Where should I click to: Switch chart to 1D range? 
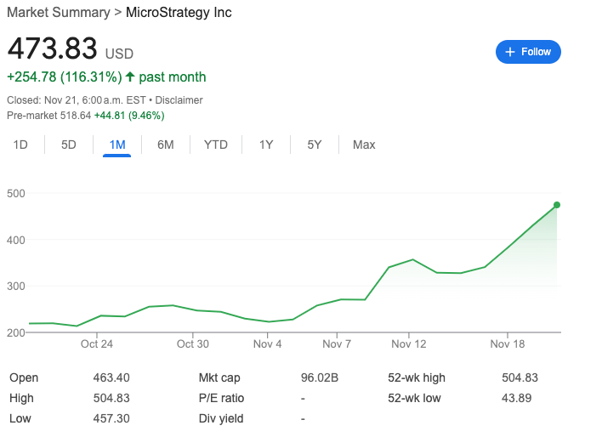20,145
